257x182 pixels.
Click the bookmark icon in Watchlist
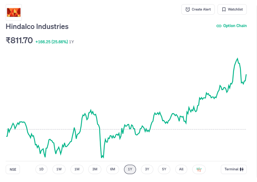pos(224,9)
